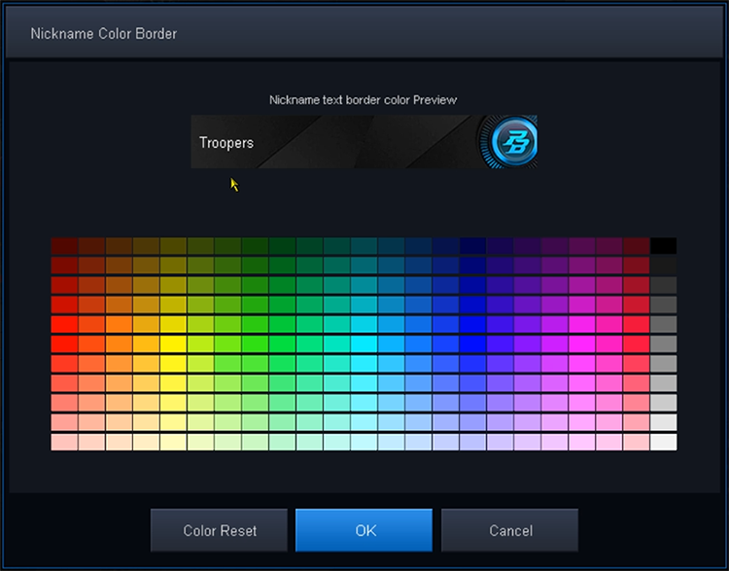The width and height of the screenshot is (729, 571).
Task: Select the darkest navy blue swatch in top row
Action: pyautogui.click(x=472, y=246)
